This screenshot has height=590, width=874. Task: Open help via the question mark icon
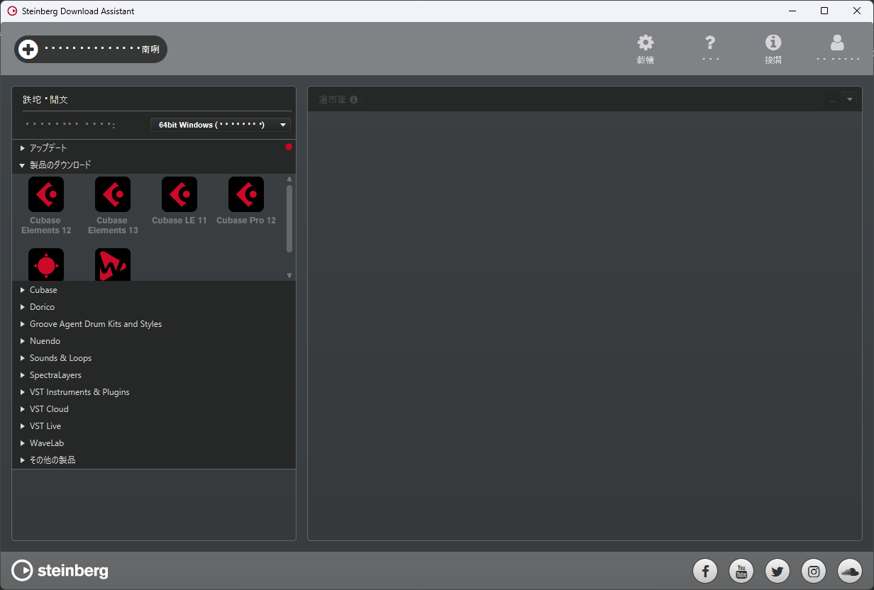click(x=710, y=43)
